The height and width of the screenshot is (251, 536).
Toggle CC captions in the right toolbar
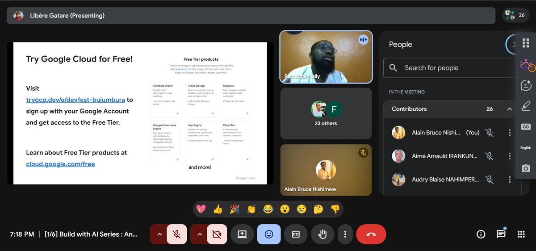pyautogui.click(x=526, y=127)
